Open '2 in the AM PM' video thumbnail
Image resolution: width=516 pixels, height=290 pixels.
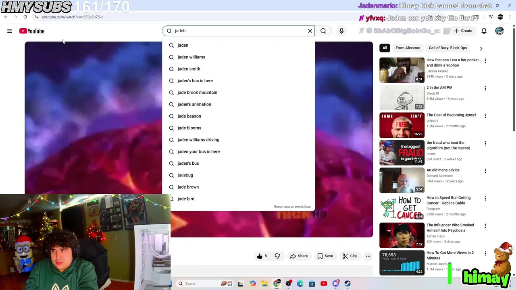tap(402, 97)
